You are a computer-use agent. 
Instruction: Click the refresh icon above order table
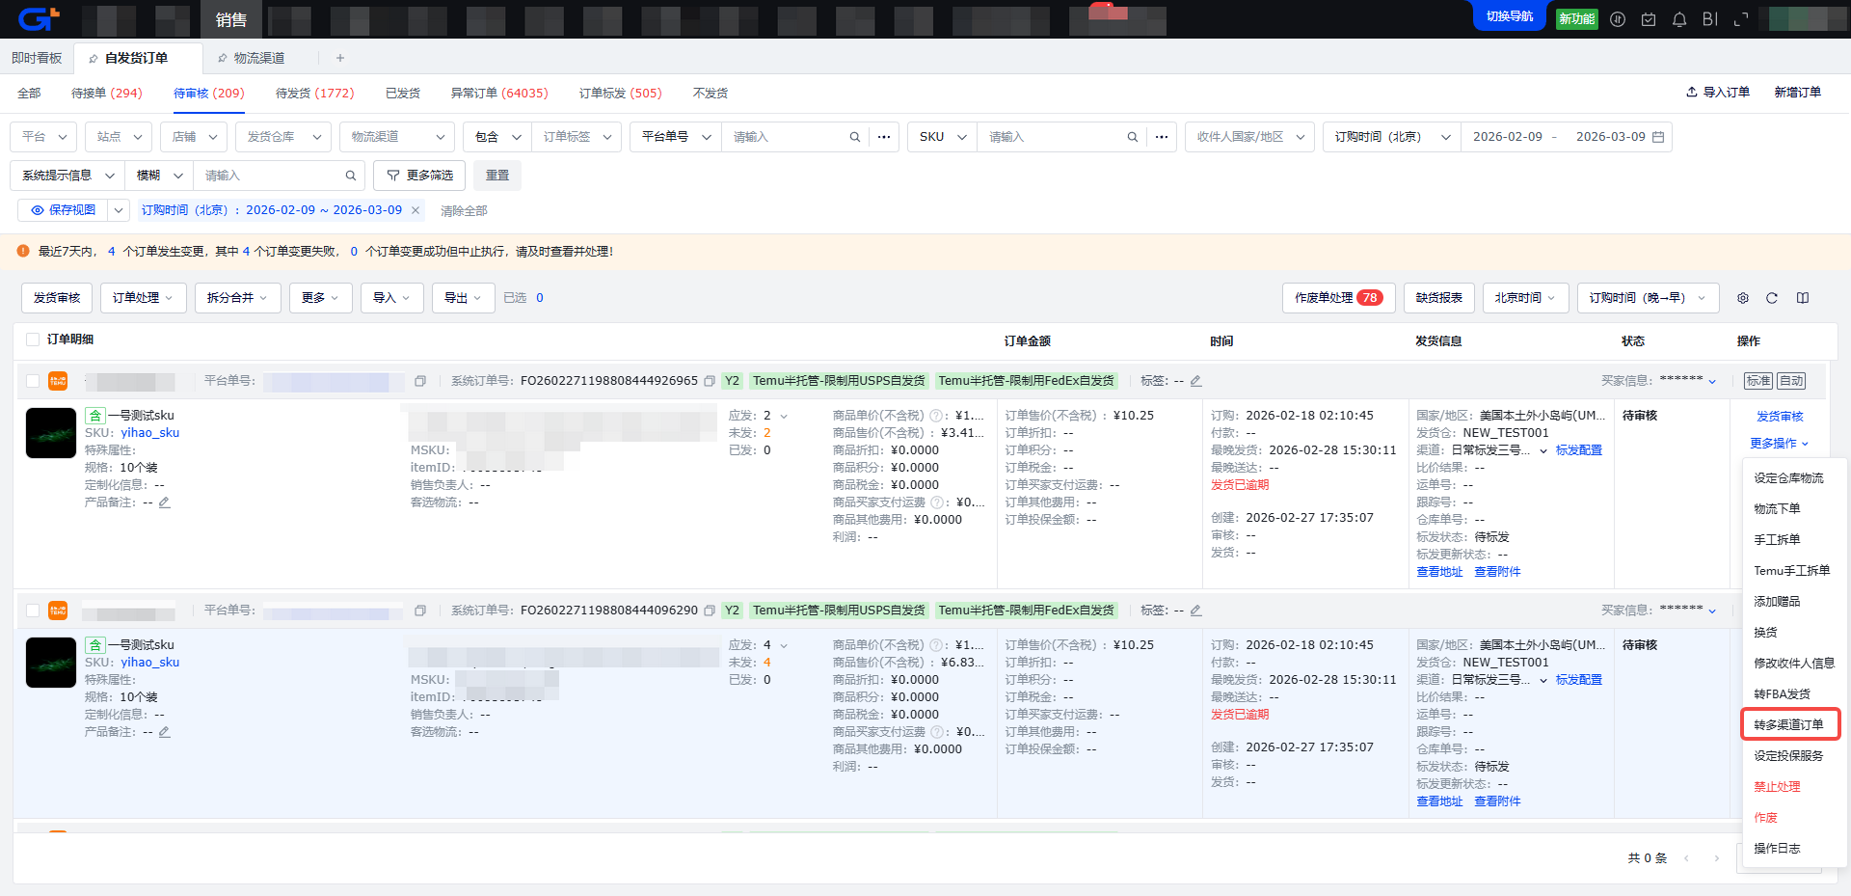point(1772,298)
